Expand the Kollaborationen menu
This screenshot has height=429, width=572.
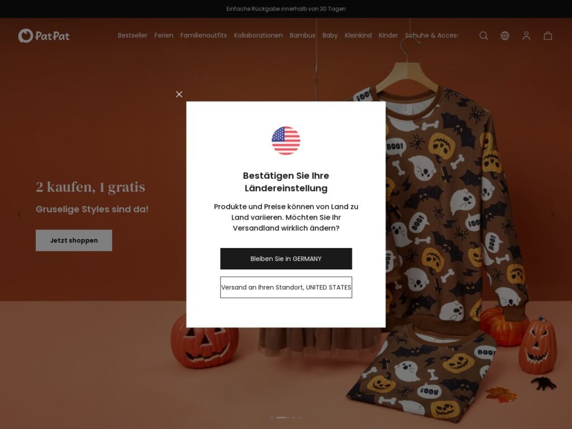(258, 35)
